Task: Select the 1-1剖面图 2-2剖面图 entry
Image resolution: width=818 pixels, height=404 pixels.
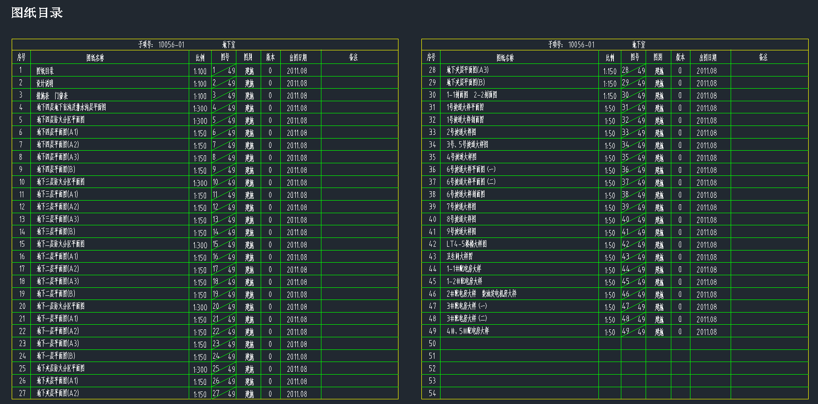Action: (x=472, y=95)
